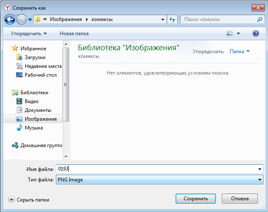Click the Yandex browser icon in title bar
Image resolution: width=268 pixels, height=212 pixels.
tap(8, 8)
